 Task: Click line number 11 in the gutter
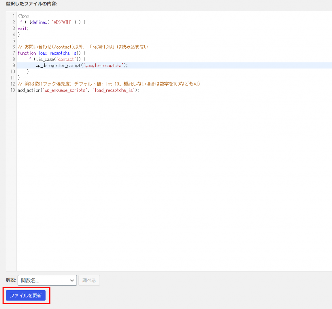click(13, 78)
